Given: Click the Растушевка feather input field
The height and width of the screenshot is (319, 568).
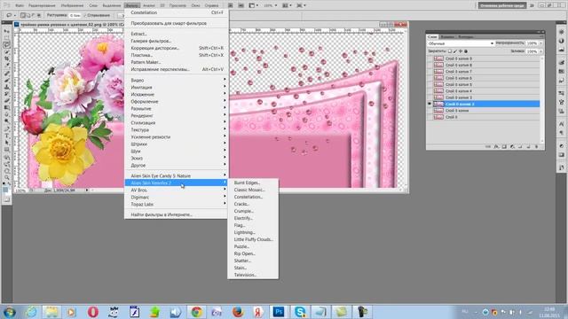Looking at the screenshot, I should pyautogui.click(x=75, y=15).
